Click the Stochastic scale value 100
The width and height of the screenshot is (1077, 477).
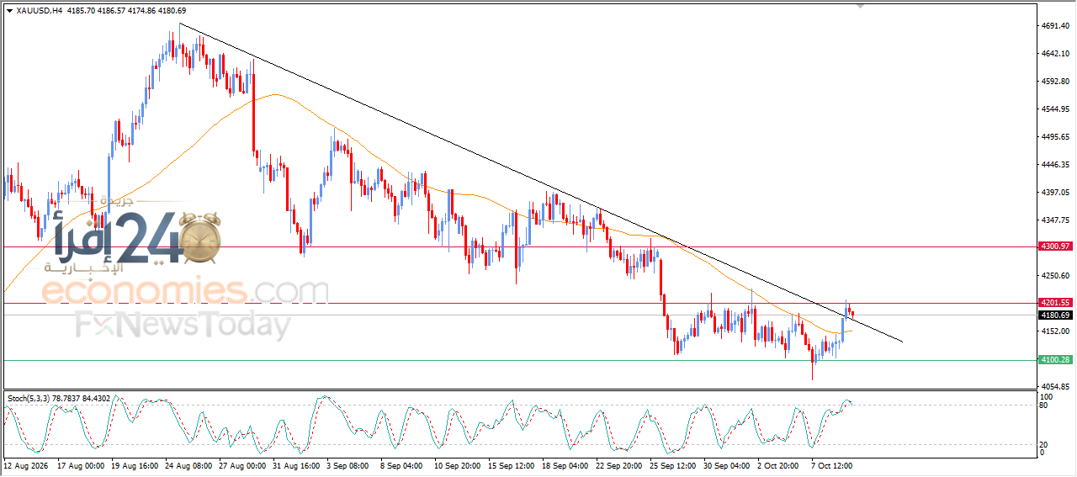1046,396
